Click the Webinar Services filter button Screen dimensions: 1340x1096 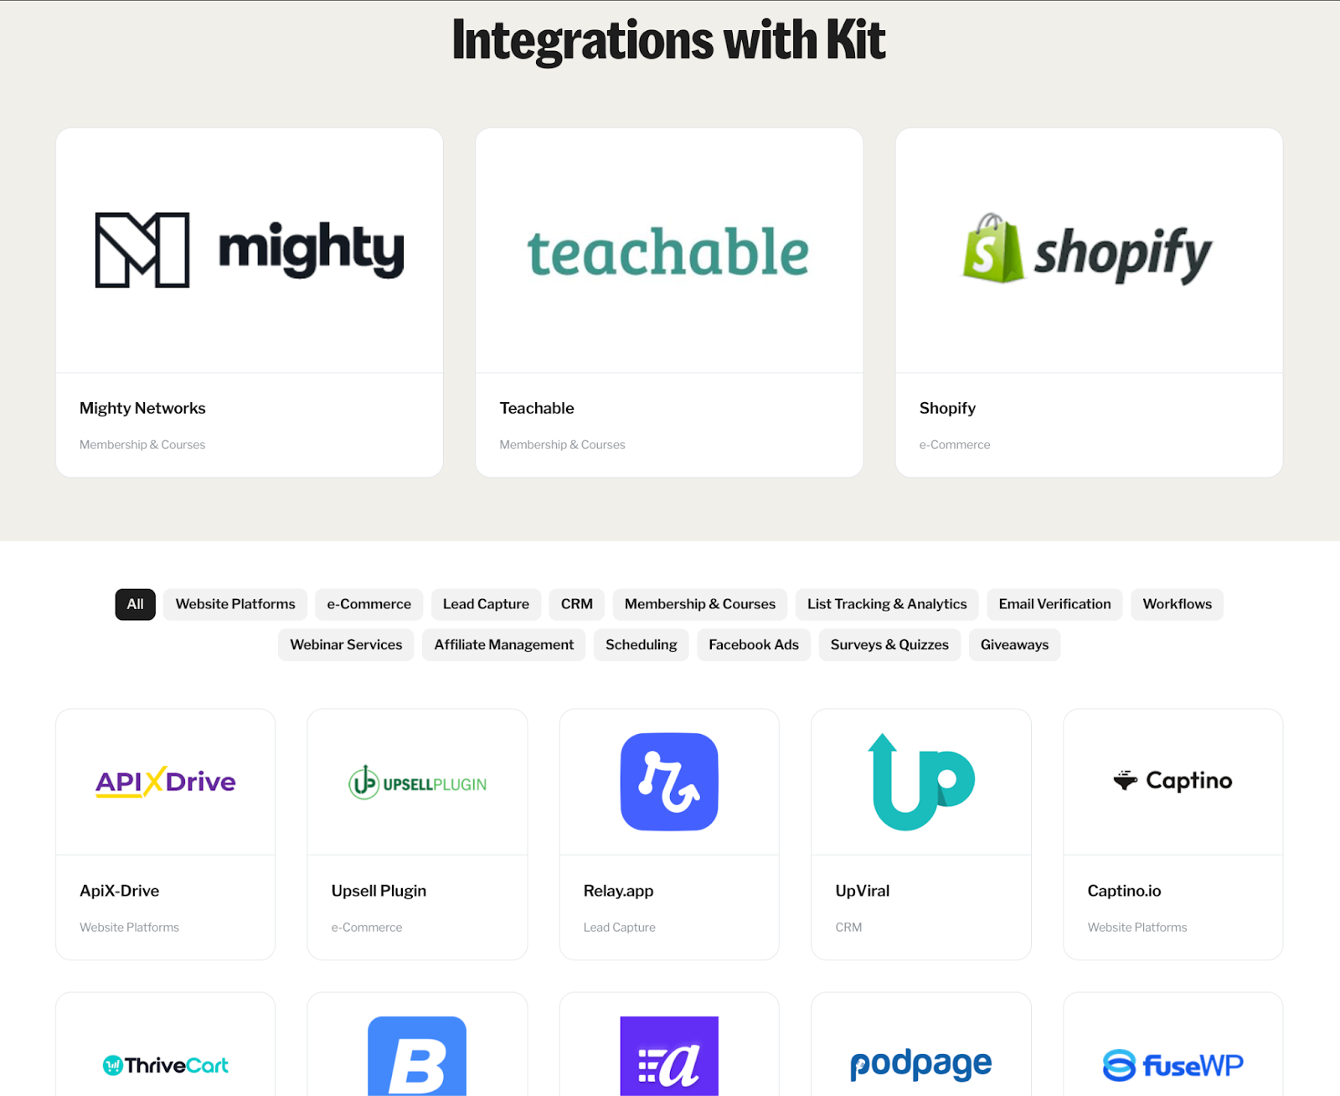(x=345, y=645)
